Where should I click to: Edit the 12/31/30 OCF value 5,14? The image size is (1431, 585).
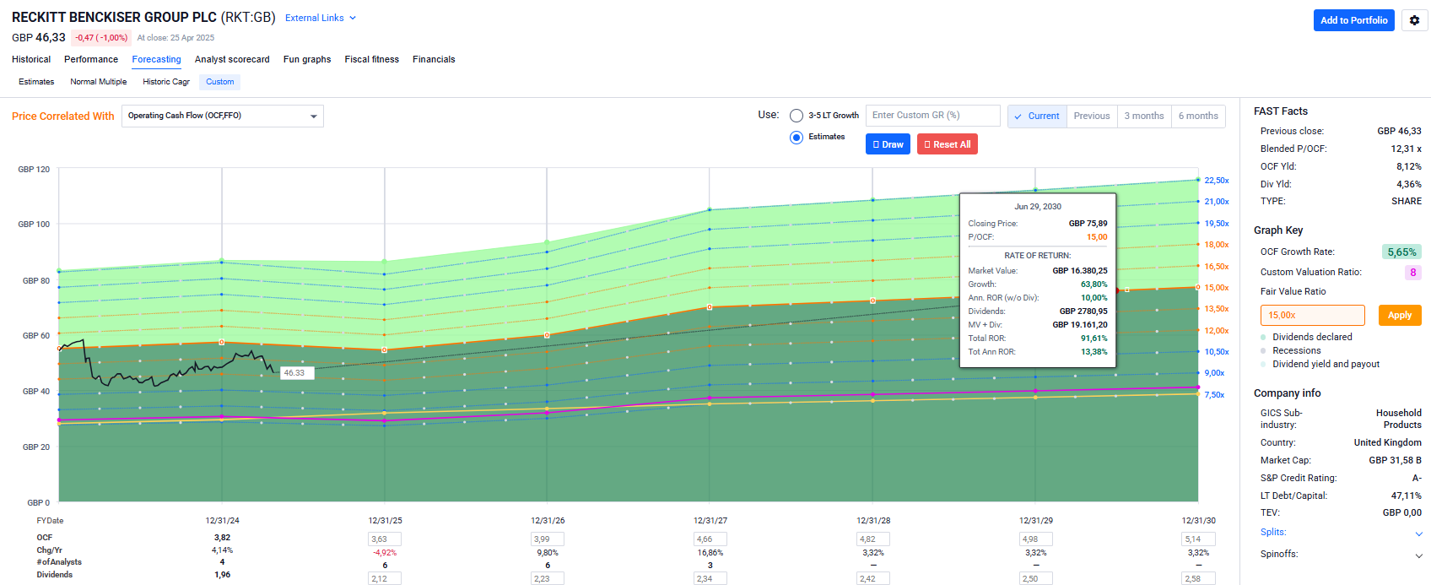[x=1199, y=539]
